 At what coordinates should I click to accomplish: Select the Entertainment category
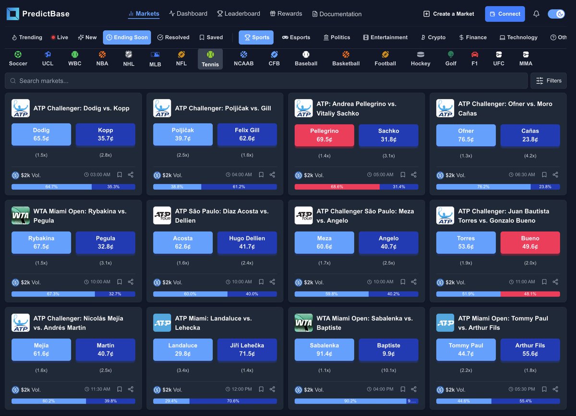click(x=385, y=37)
